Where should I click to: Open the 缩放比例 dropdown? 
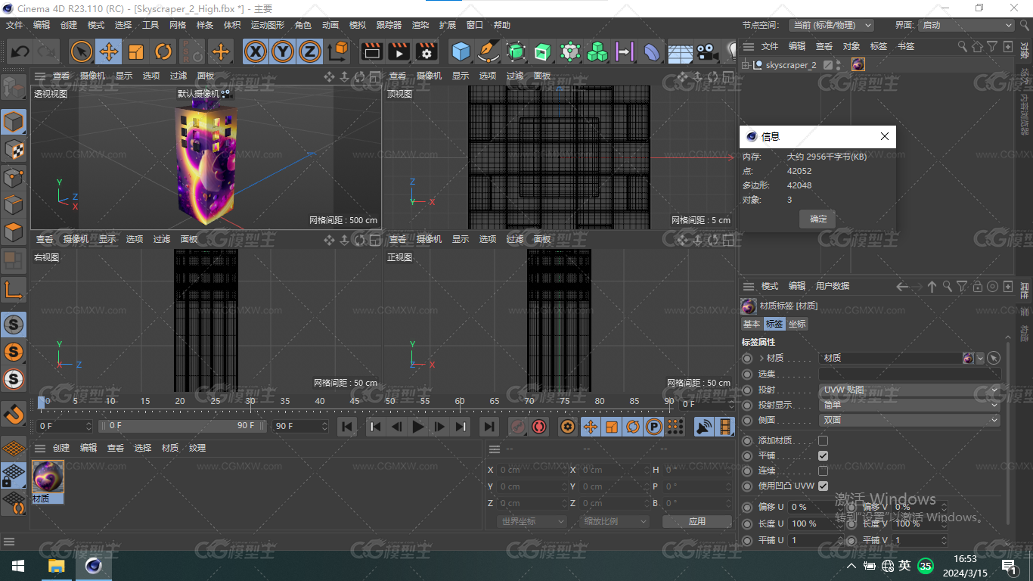616,521
